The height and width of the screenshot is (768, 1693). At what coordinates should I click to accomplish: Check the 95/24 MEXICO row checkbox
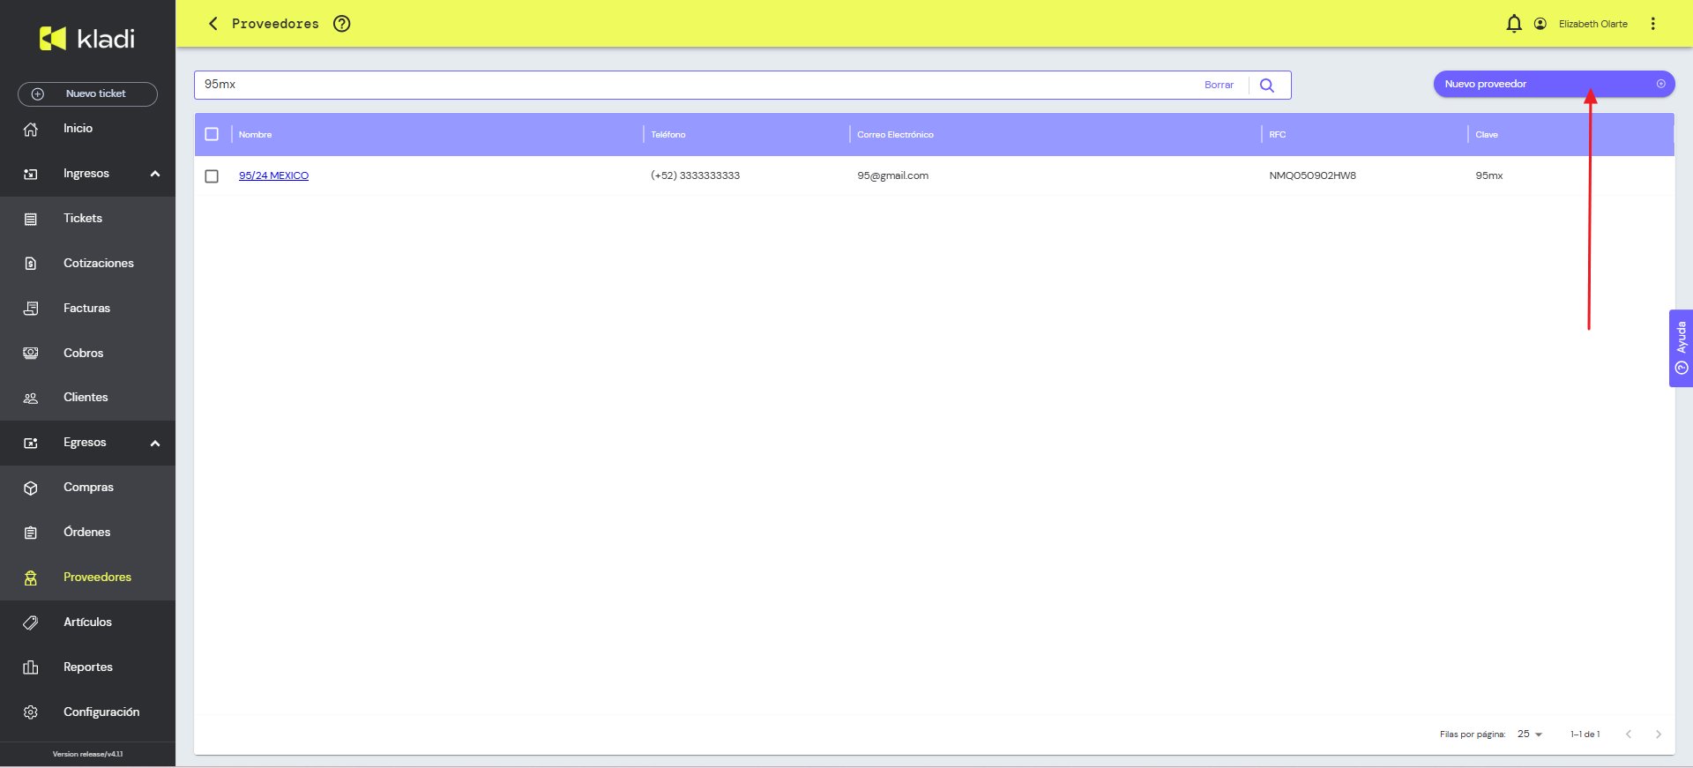coord(212,176)
